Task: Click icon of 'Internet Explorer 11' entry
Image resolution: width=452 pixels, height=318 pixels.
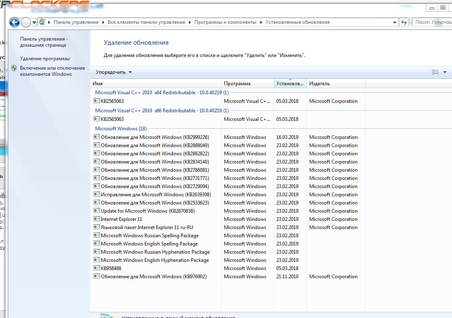Action: click(96, 219)
